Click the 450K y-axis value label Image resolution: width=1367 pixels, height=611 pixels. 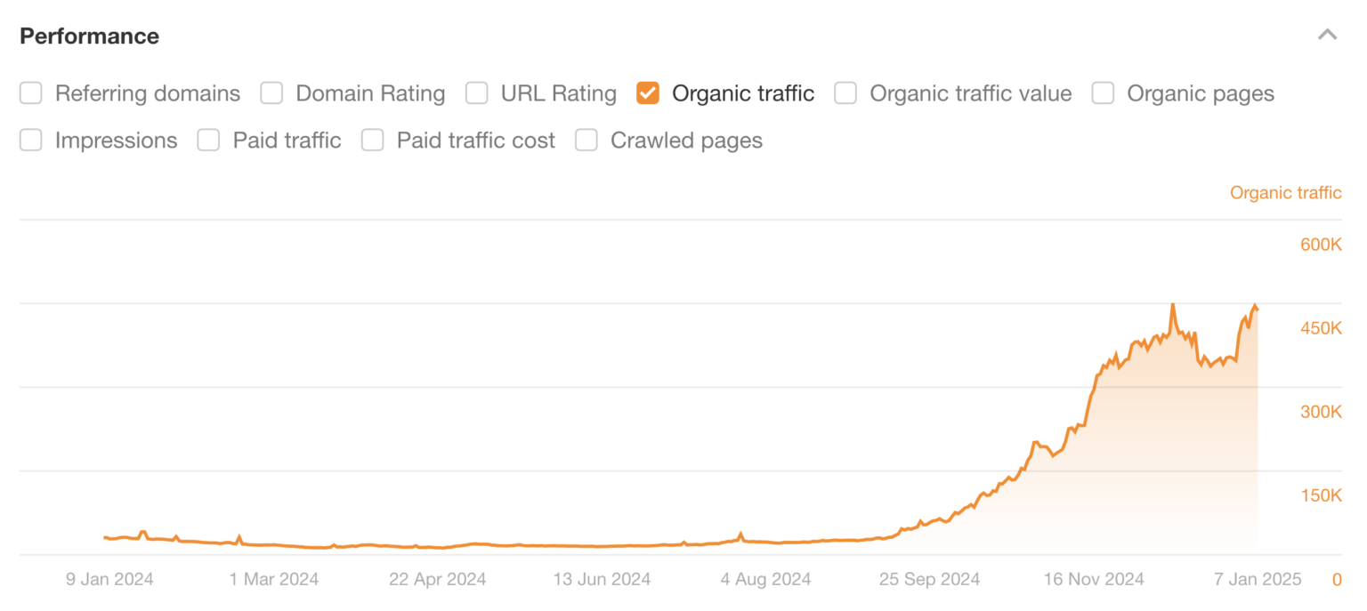pyautogui.click(x=1321, y=329)
